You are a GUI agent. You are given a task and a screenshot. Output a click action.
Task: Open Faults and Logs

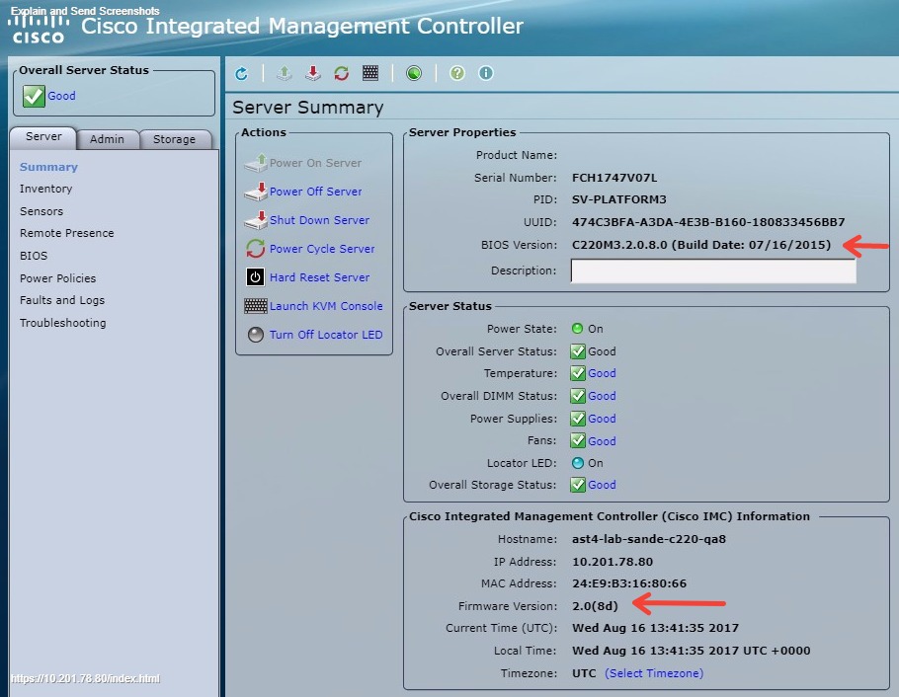(61, 300)
